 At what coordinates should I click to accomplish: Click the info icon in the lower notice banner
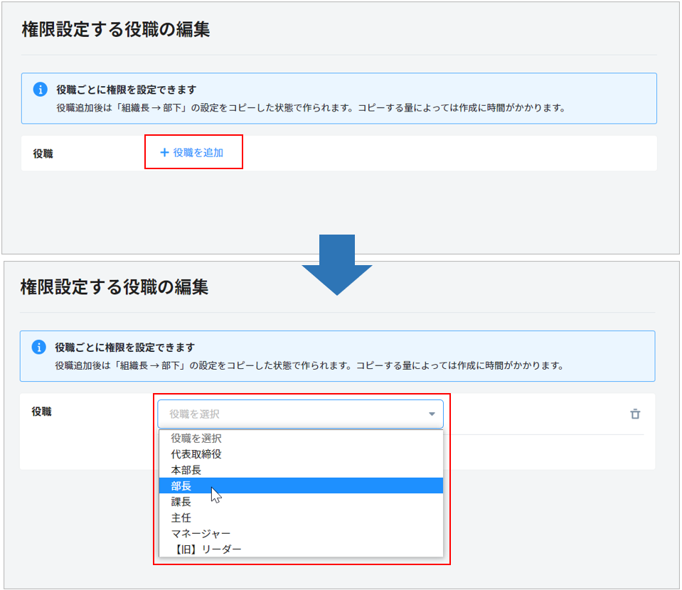pos(39,348)
